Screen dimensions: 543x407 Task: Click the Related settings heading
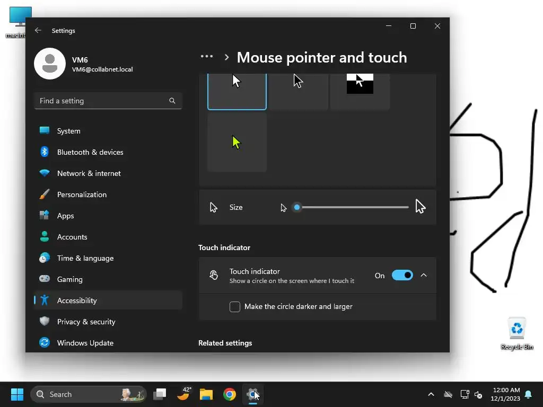(225, 343)
